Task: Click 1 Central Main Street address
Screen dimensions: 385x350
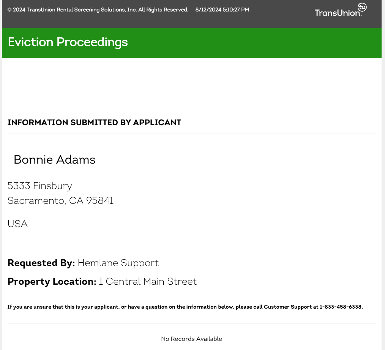Action: point(148,282)
